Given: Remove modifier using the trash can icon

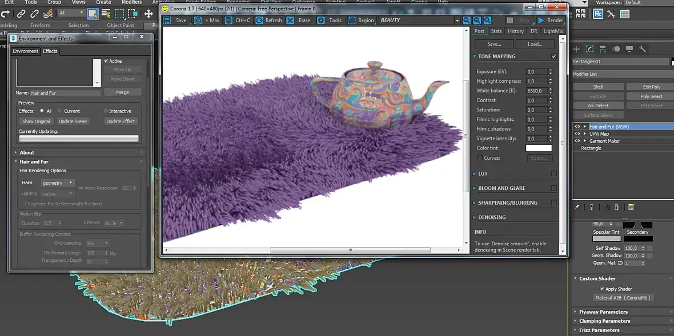Looking at the screenshot, I should tap(616, 207).
